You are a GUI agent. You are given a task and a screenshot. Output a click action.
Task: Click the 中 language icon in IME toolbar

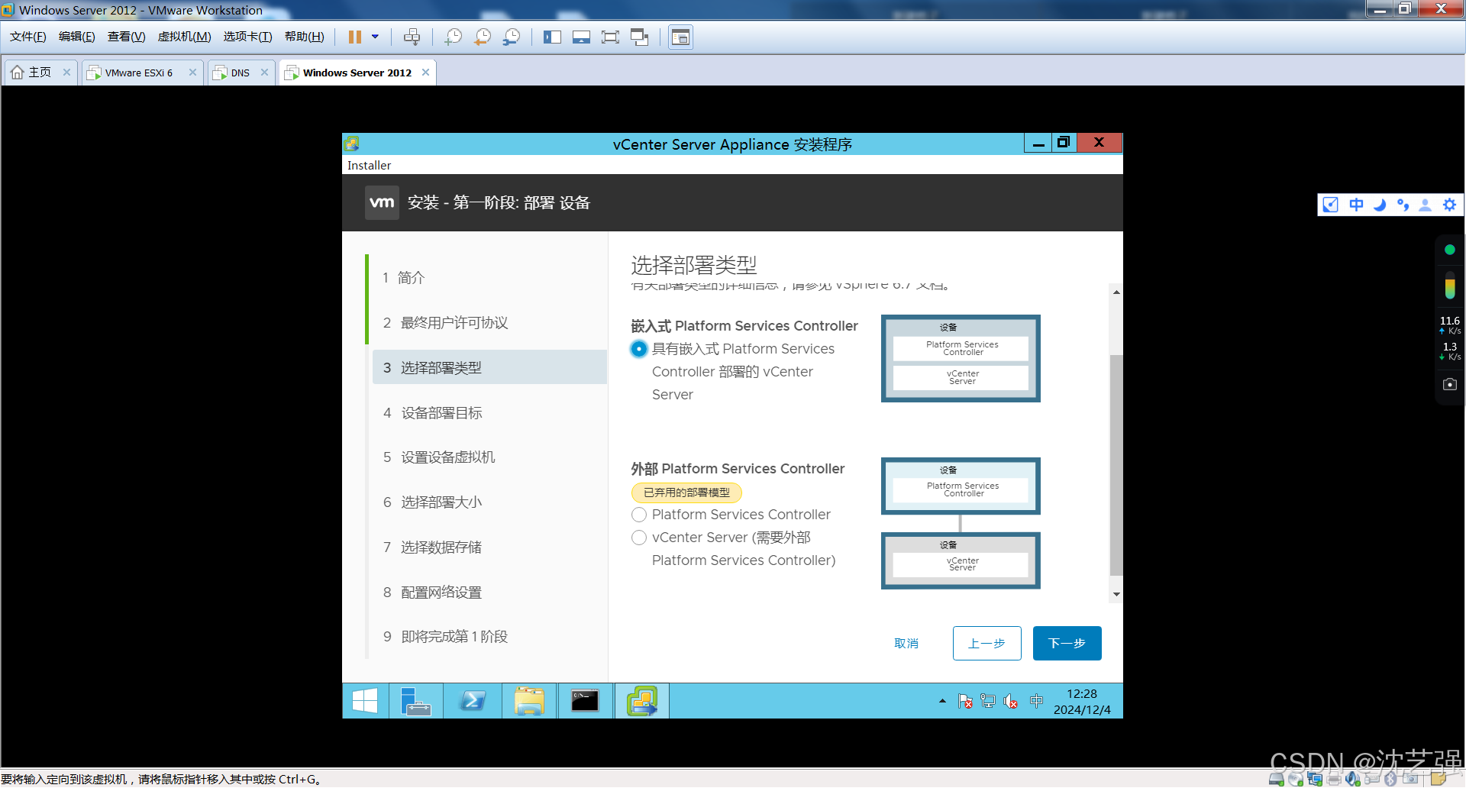[1356, 205]
